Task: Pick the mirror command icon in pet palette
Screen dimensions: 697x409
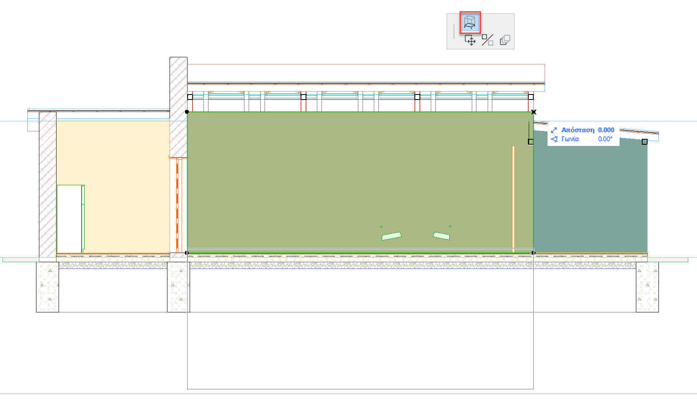Action: [x=487, y=40]
